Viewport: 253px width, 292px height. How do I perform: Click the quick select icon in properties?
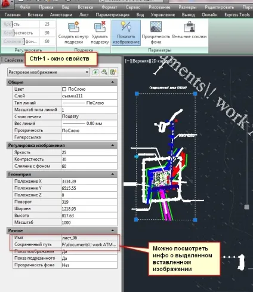[x=113, y=72]
